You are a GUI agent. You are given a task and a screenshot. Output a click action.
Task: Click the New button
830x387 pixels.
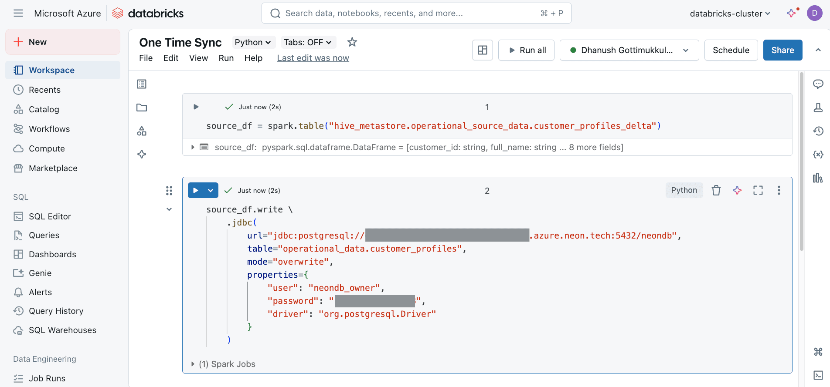coord(63,42)
